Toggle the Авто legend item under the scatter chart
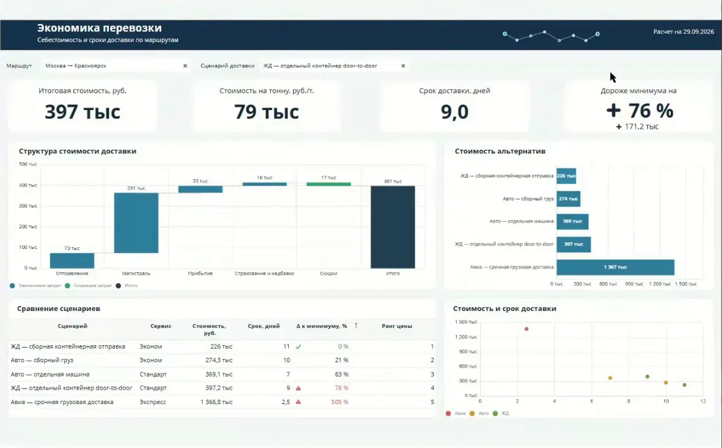 click(480, 414)
